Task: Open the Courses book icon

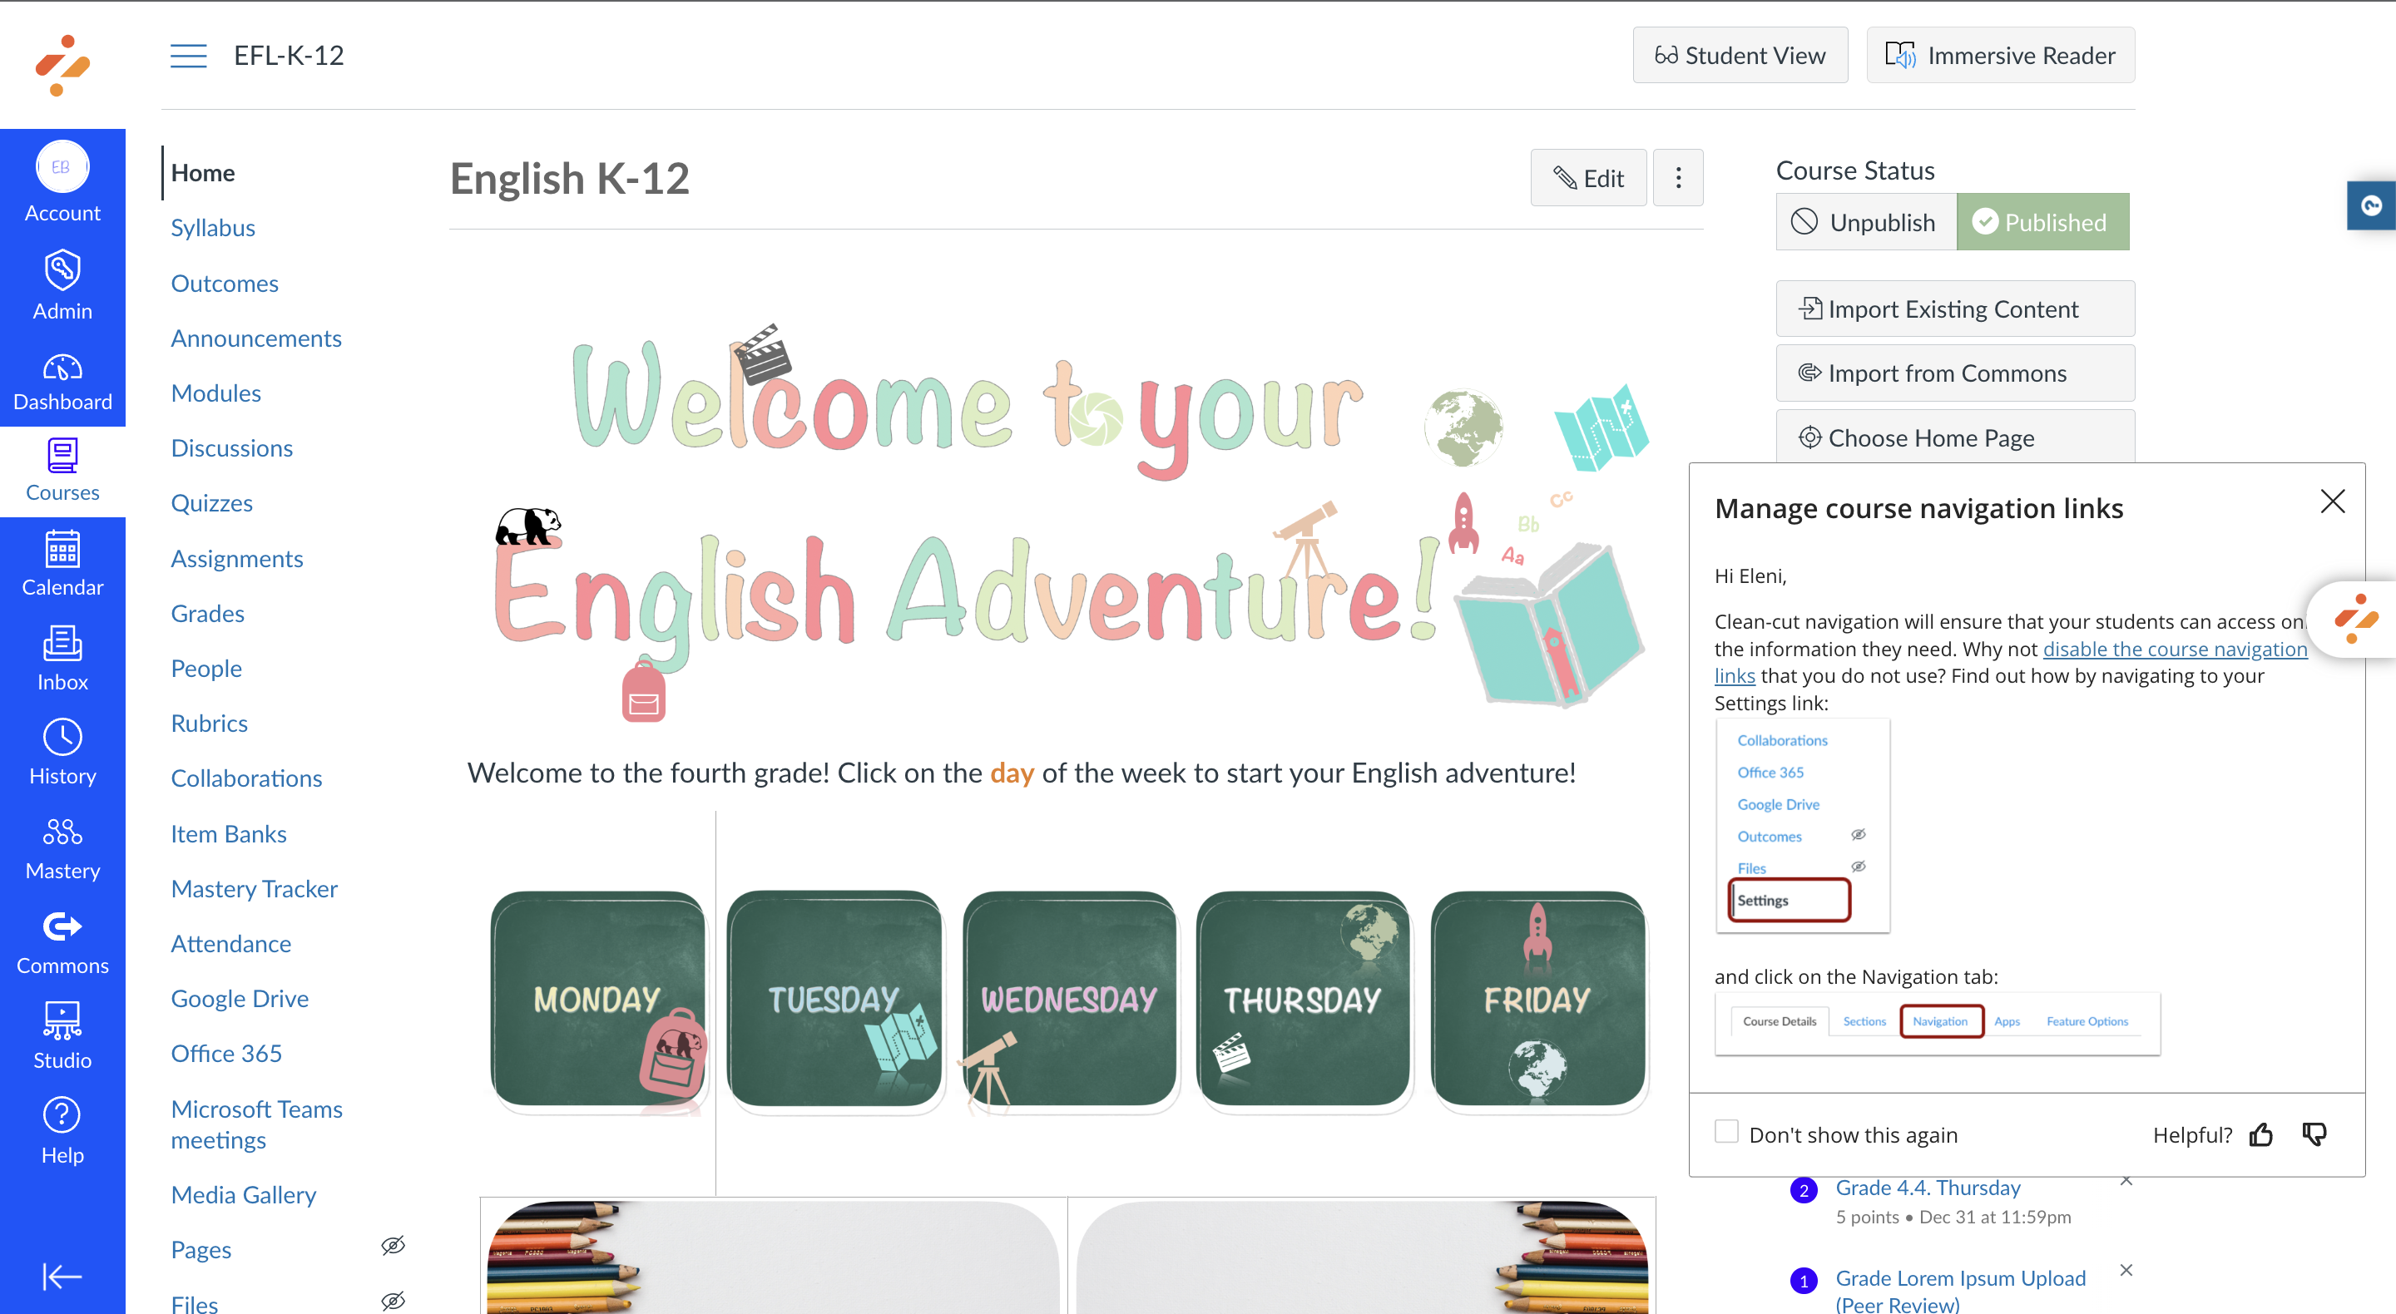Action: tap(62, 456)
